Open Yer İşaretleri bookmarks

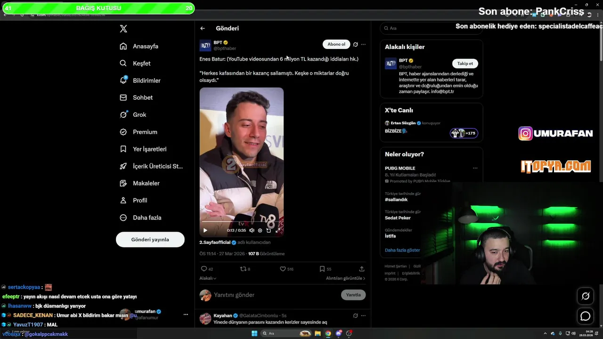point(143,149)
